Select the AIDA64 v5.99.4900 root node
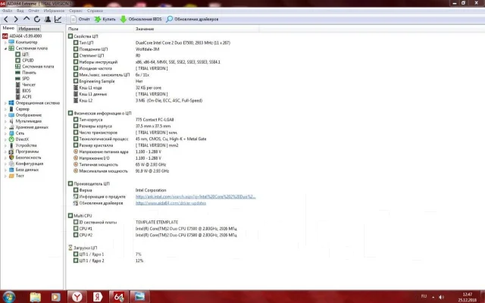 (x=25, y=36)
